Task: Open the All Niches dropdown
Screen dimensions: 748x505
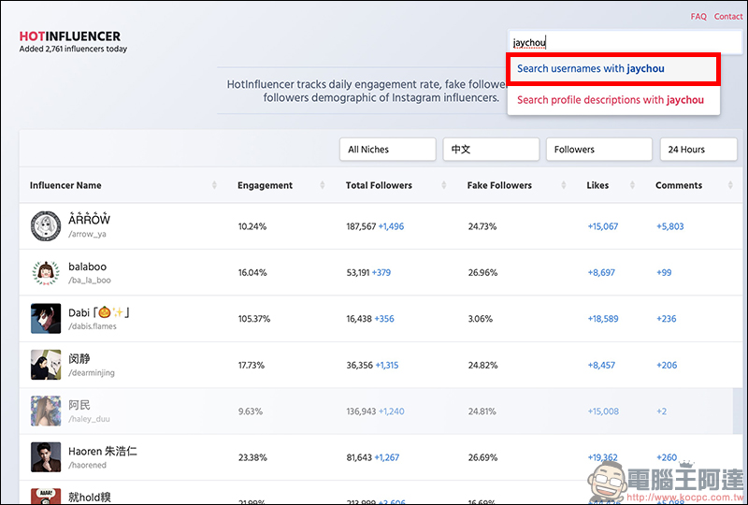Action: (x=387, y=150)
